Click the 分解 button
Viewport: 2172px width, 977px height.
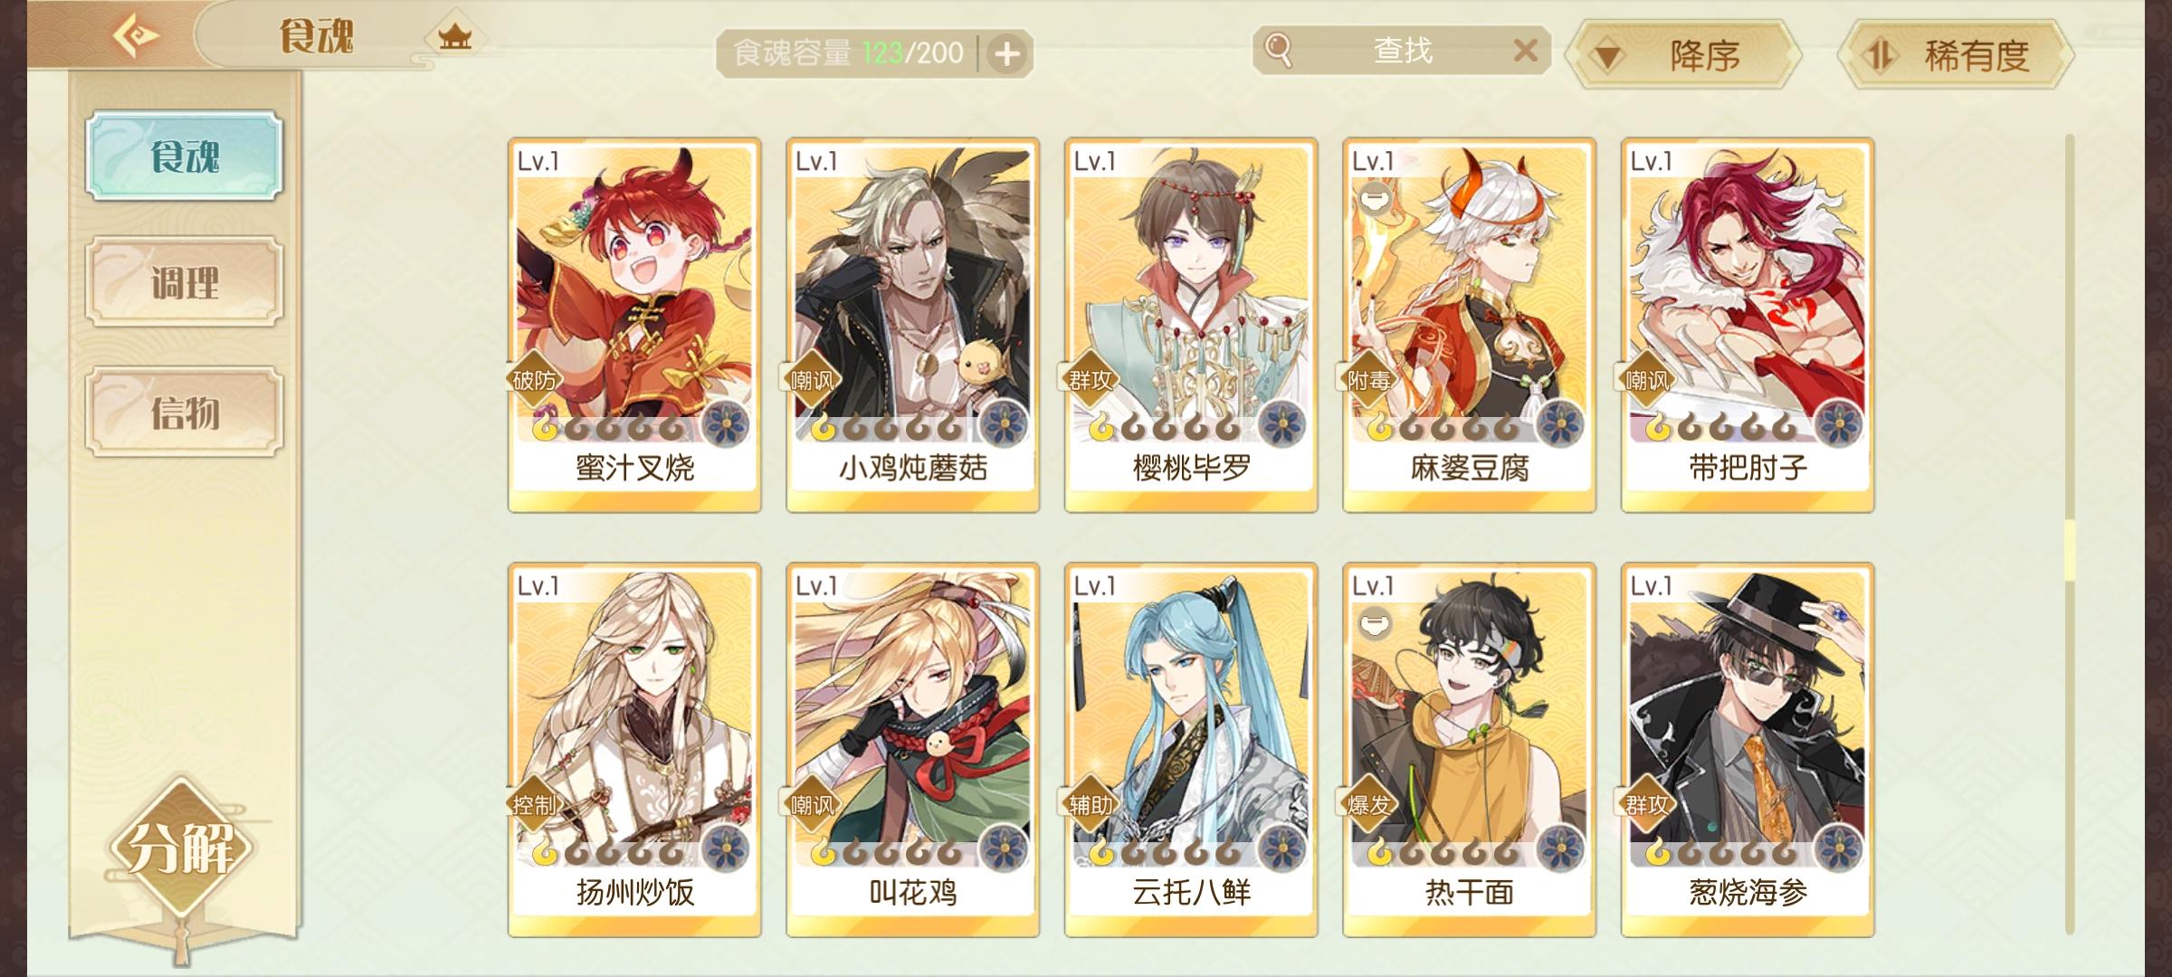[x=182, y=848]
